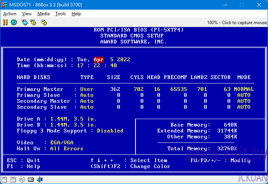Click Video setting EGA/VGA

[x=62, y=143]
